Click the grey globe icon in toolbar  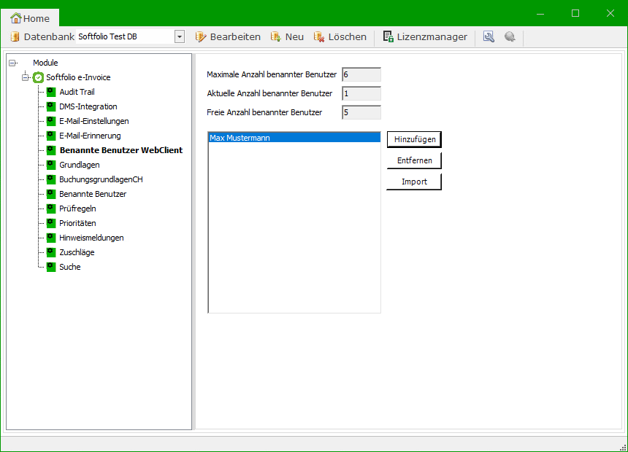510,36
